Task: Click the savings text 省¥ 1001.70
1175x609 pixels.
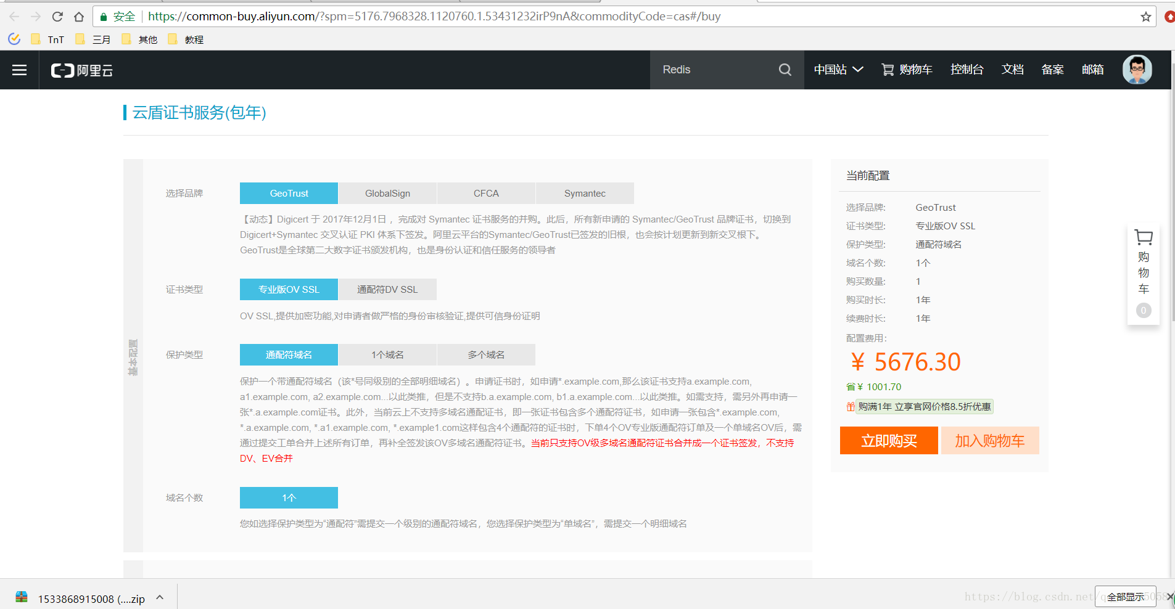Action: click(x=873, y=387)
